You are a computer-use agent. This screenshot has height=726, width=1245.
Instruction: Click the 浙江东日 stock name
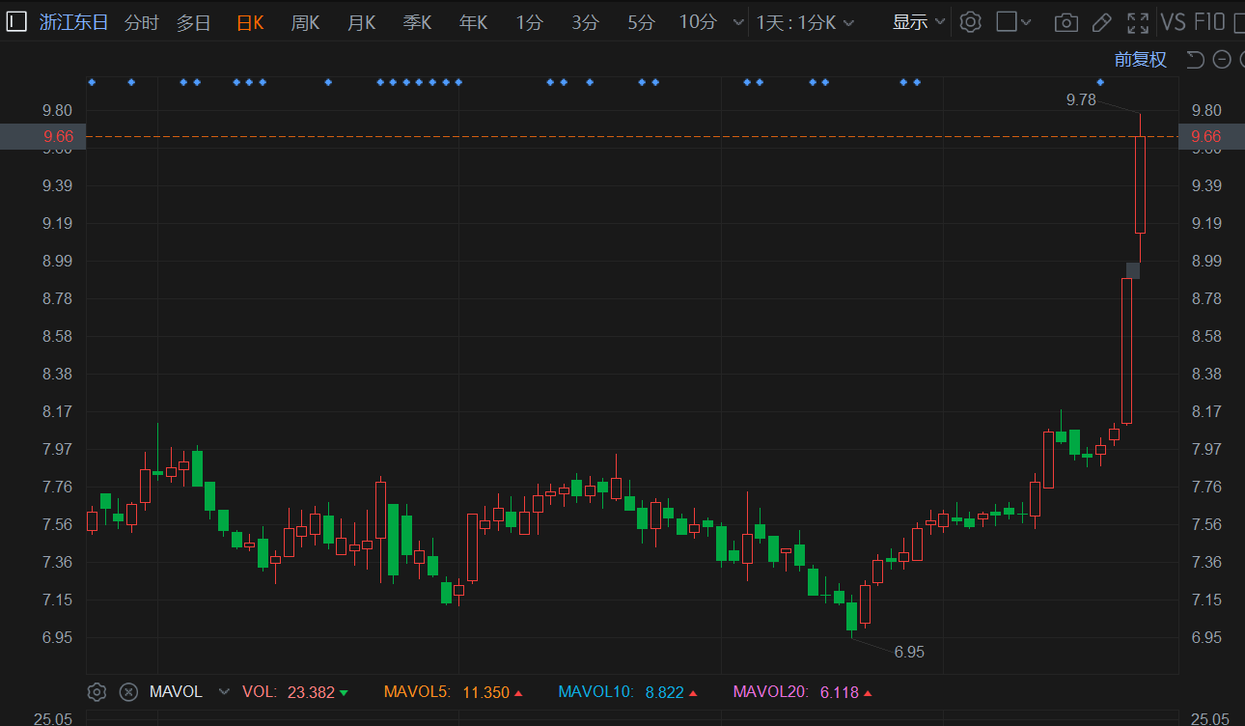74,22
